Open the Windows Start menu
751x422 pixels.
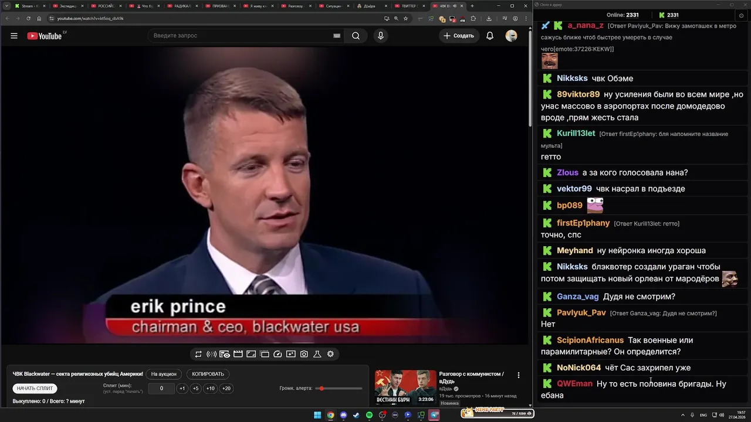tap(317, 415)
